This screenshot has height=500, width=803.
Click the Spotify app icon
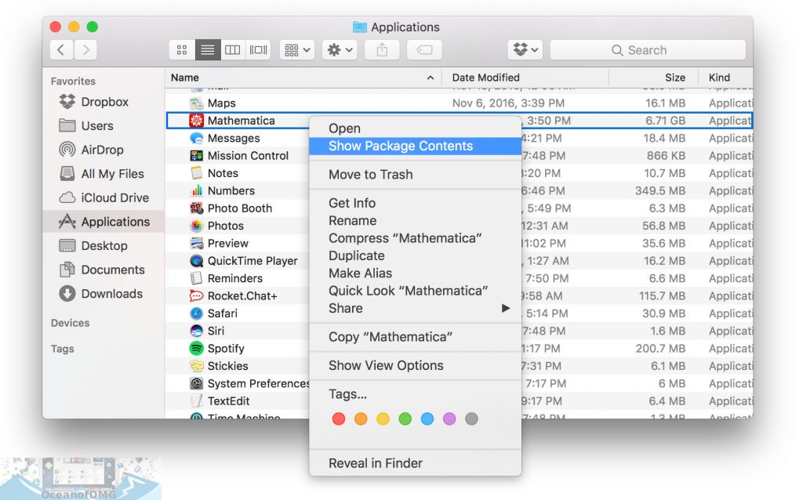tap(197, 349)
